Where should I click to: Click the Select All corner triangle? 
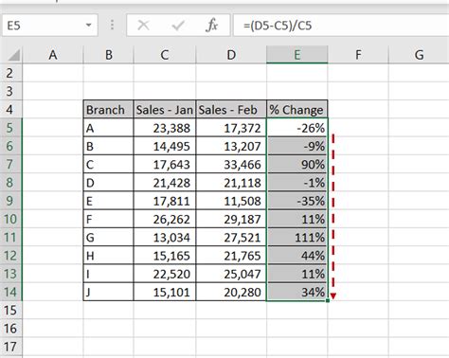click(x=13, y=55)
